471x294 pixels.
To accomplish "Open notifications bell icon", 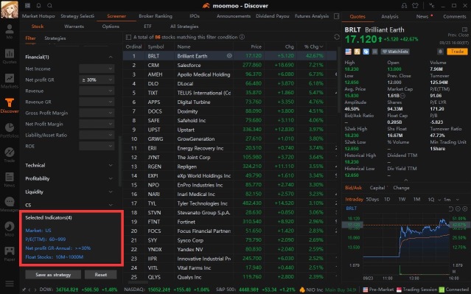I will coord(39,5).
